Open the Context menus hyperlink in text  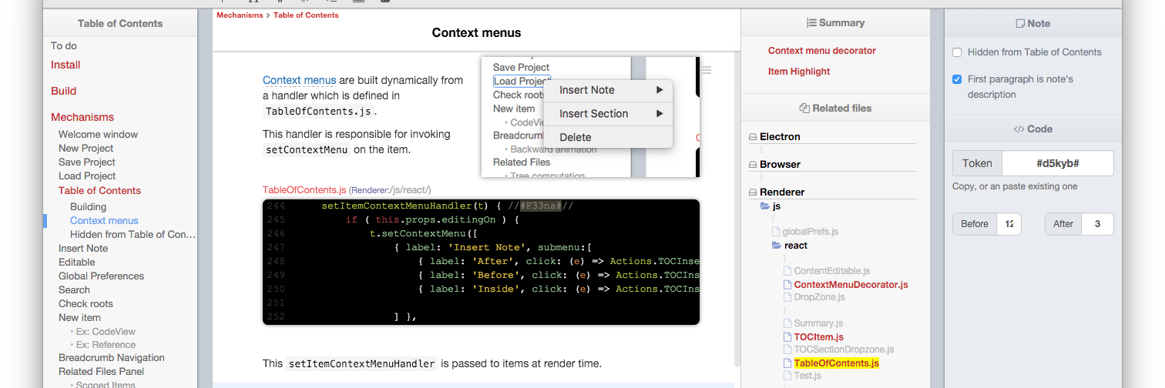(300, 80)
